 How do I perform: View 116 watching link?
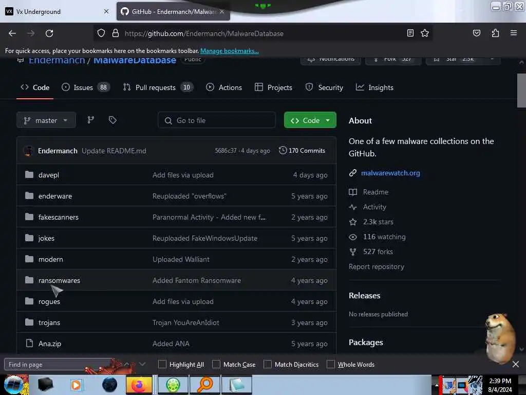384,237
